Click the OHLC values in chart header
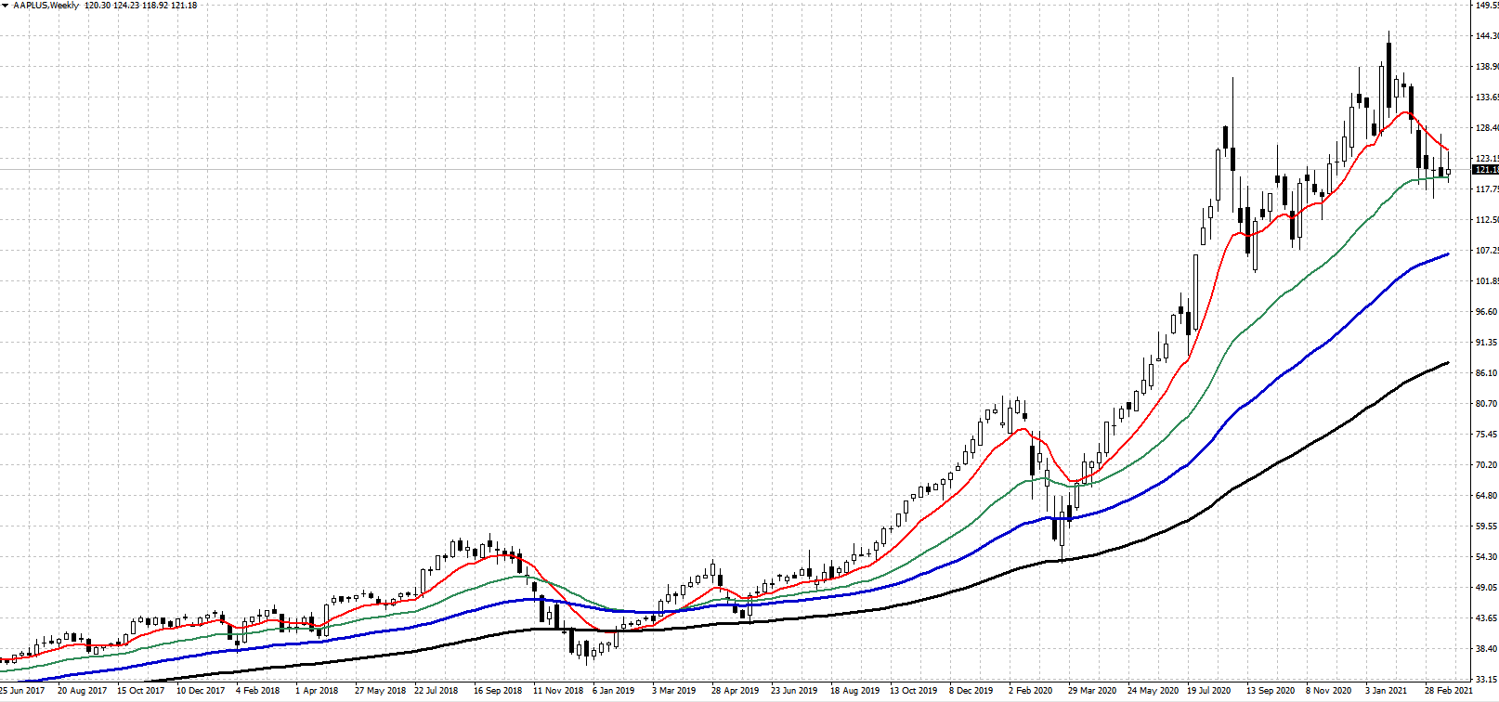This screenshot has height=702, width=1499. tap(140, 6)
